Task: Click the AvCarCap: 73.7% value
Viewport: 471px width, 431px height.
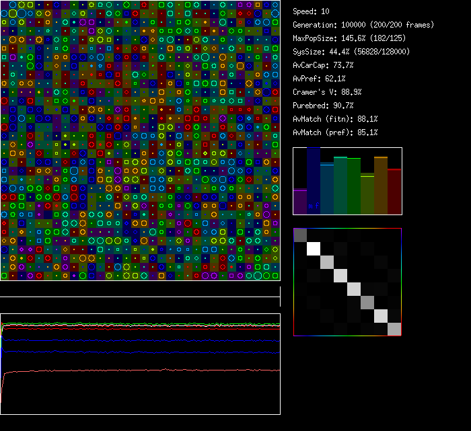Action: pos(323,65)
